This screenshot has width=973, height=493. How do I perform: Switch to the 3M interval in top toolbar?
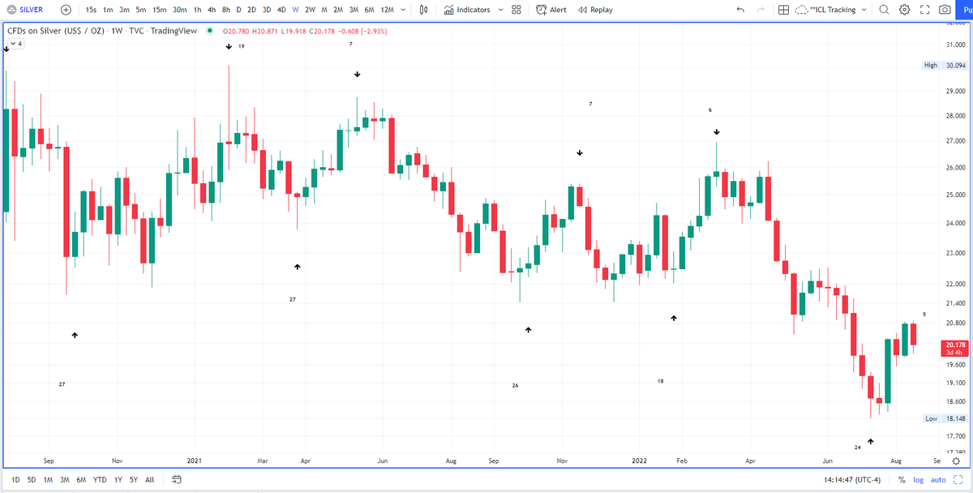point(354,10)
